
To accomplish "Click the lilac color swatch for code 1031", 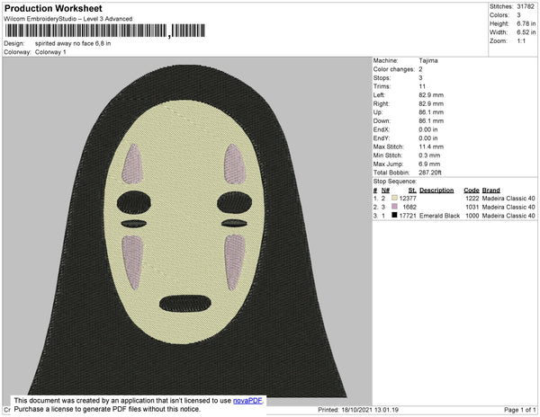I will click(394, 207).
